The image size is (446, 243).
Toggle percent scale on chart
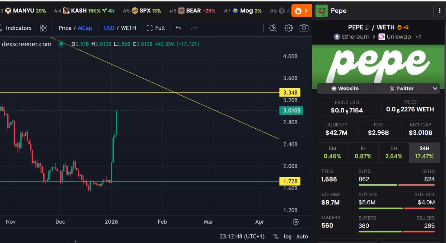pyautogui.click(x=276, y=236)
